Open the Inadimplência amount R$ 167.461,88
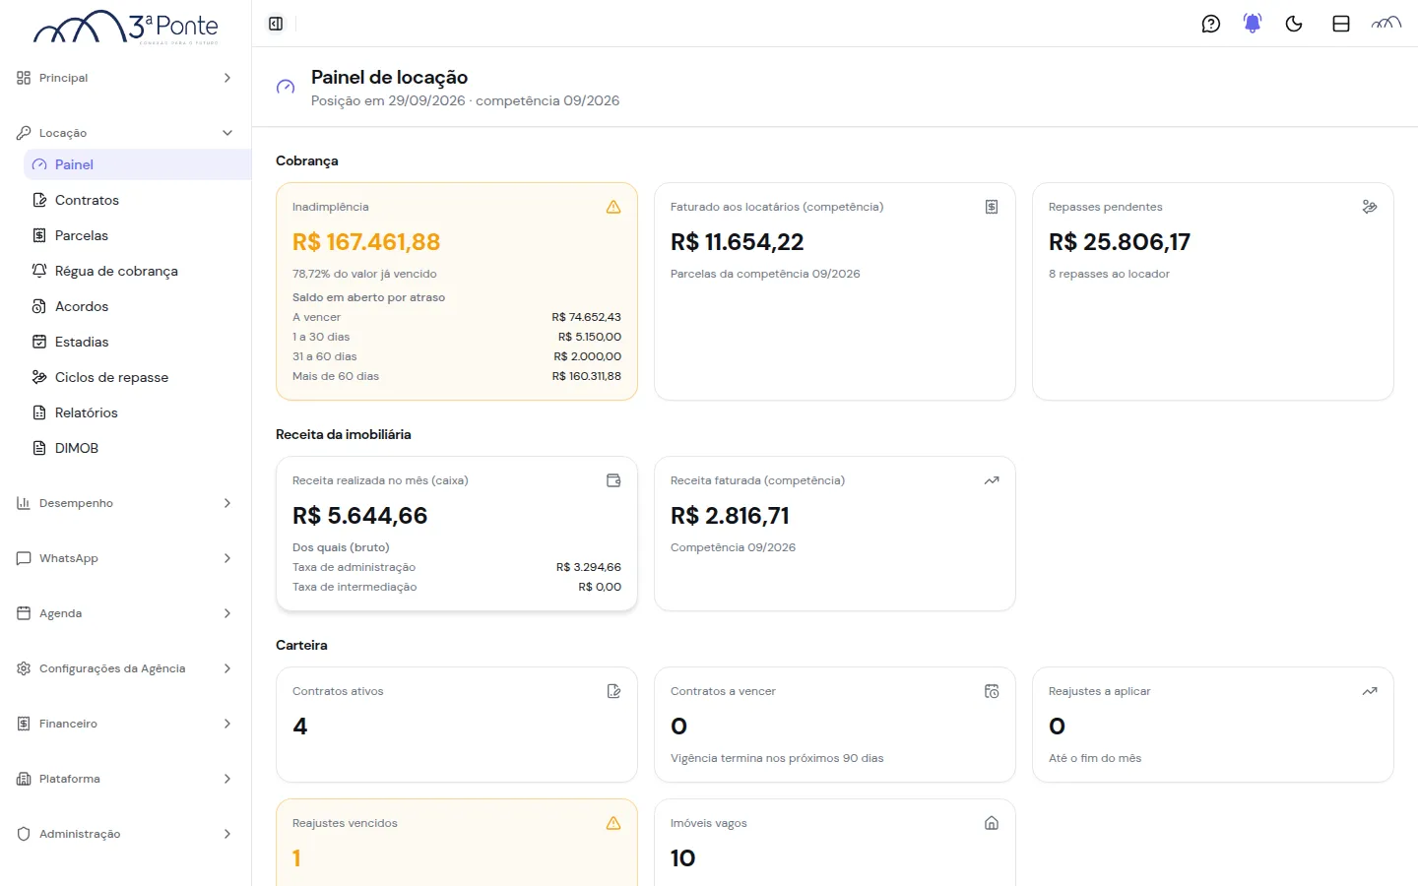 tap(366, 242)
